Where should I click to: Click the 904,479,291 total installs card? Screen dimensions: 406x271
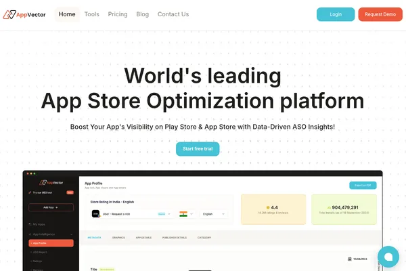click(344, 209)
